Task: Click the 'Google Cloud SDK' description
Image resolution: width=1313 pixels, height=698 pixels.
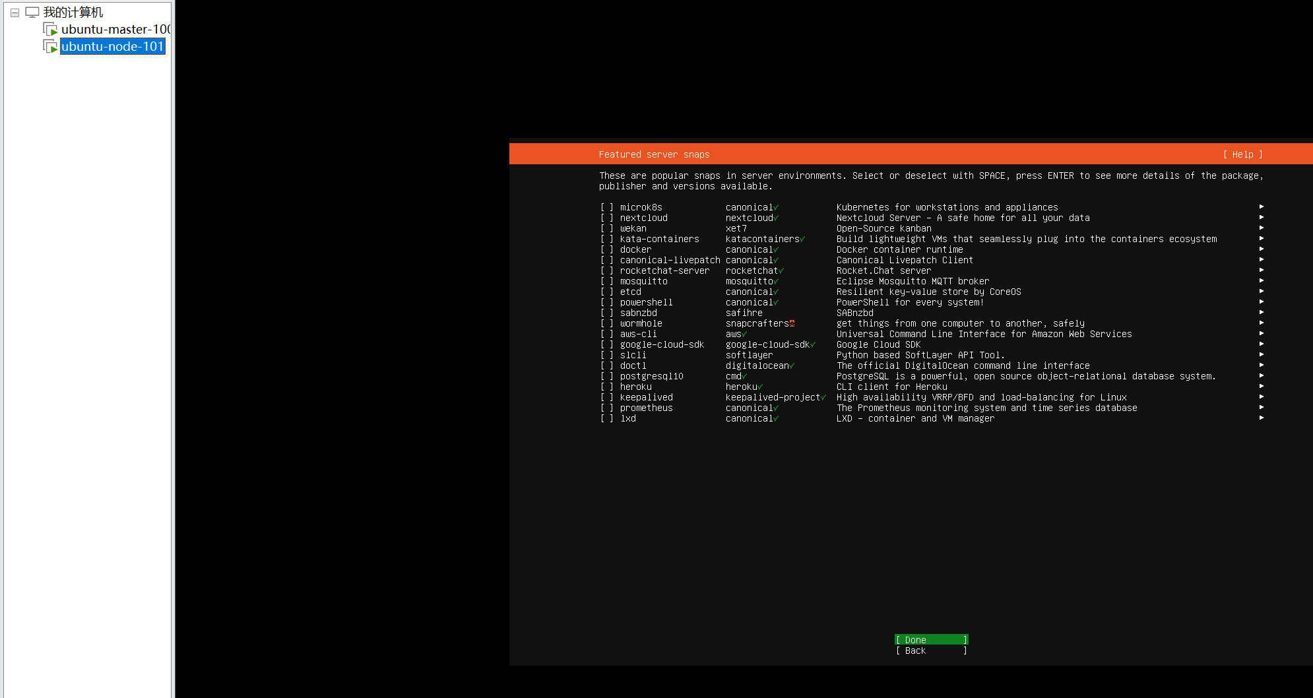Action: (x=878, y=344)
